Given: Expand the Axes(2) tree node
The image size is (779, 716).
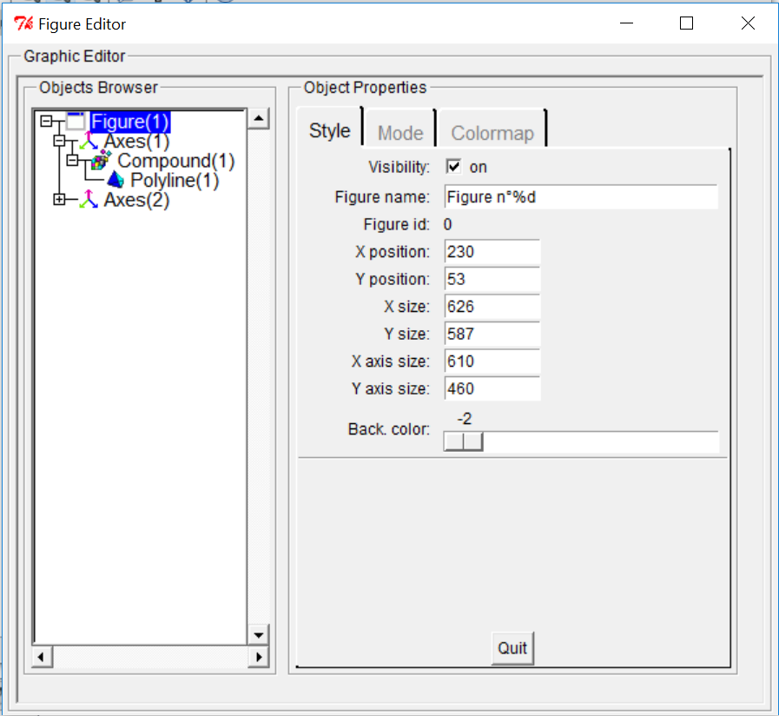Looking at the screenshot, I should tap(59, 199).
